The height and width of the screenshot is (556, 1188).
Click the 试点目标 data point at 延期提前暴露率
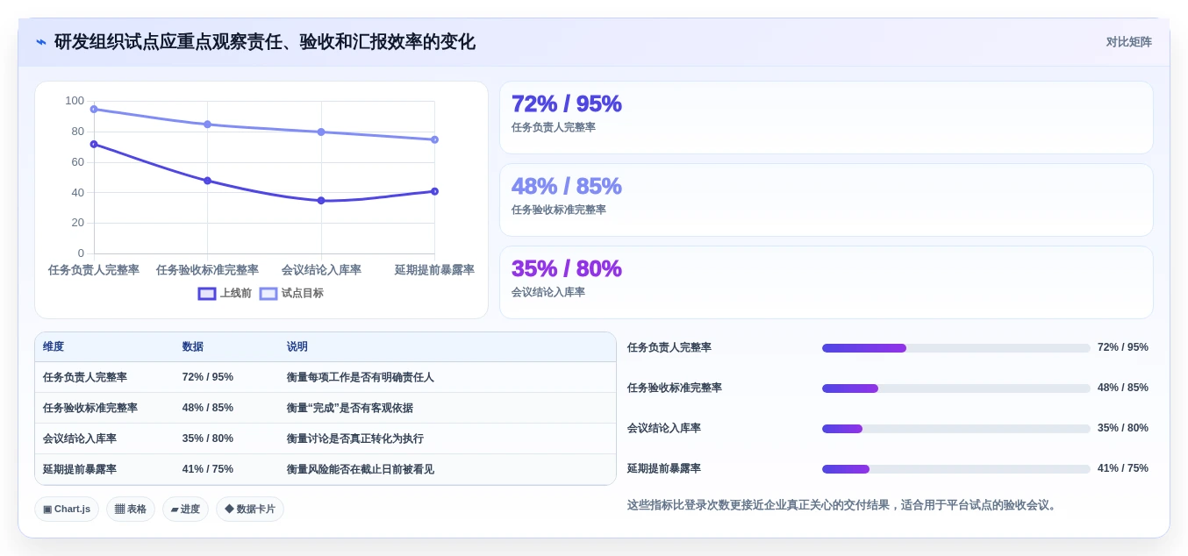(434, 139)
